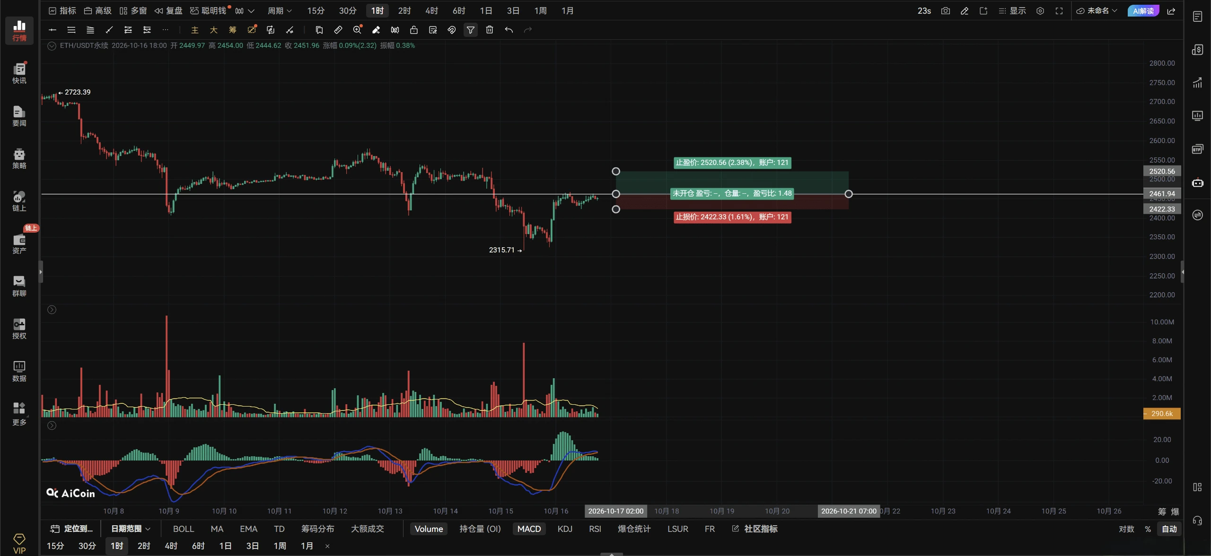Viewport: 1211px width, 556px height.
Task: Collapse the volume panel chevron
Action: pyautogui.click(x=52, y=310)
